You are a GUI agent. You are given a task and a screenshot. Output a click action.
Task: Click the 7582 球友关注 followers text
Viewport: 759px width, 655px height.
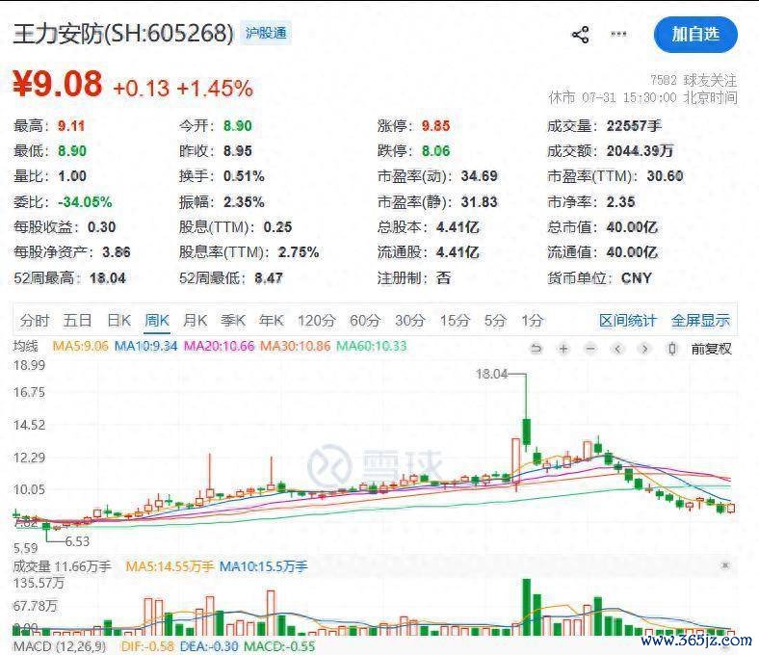[x=694, y=80]
